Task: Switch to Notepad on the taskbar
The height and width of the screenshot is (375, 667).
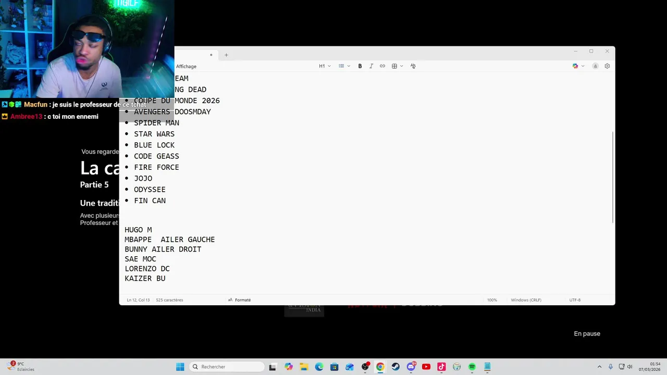Action: [487, 367]
